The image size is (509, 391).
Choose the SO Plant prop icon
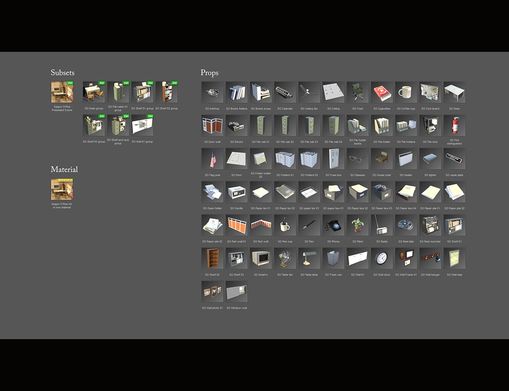click(357, 225)
